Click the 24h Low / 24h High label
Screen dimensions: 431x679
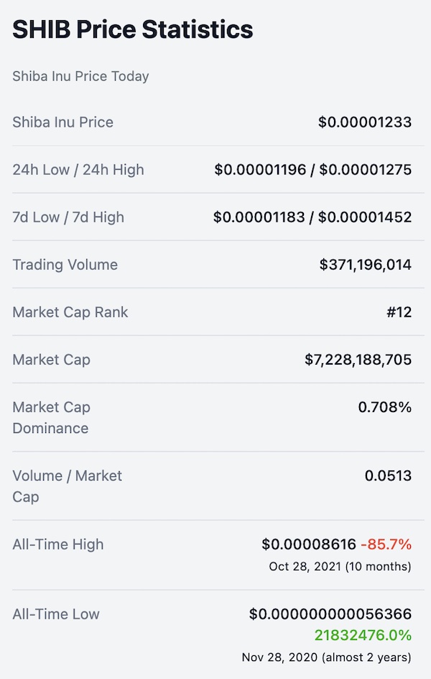(x=78, y=170)
